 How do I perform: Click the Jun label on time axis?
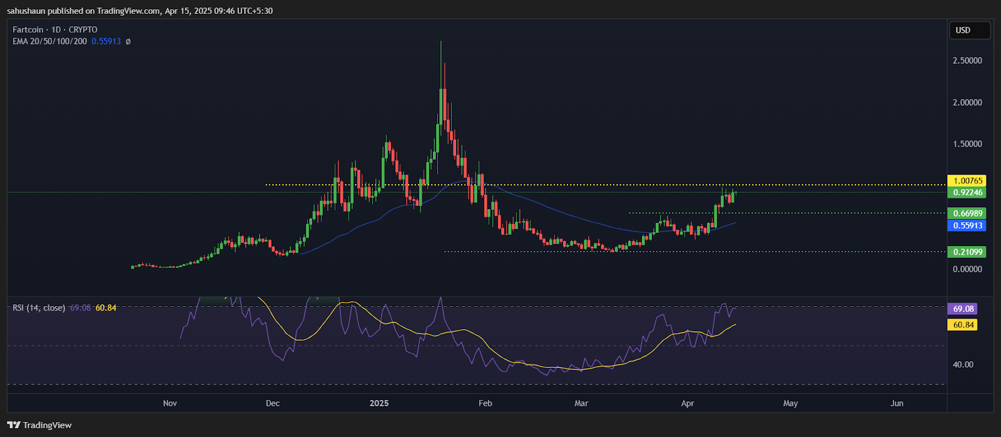pyautogui.click(x=897, y=403)
